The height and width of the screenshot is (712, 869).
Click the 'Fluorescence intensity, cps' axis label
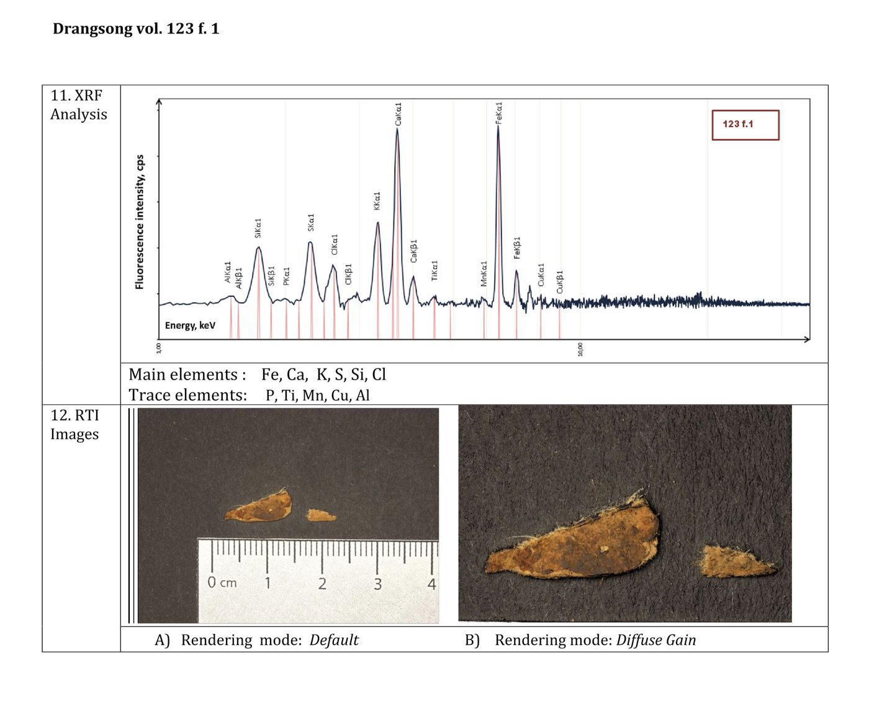click(x=140, y=221)
